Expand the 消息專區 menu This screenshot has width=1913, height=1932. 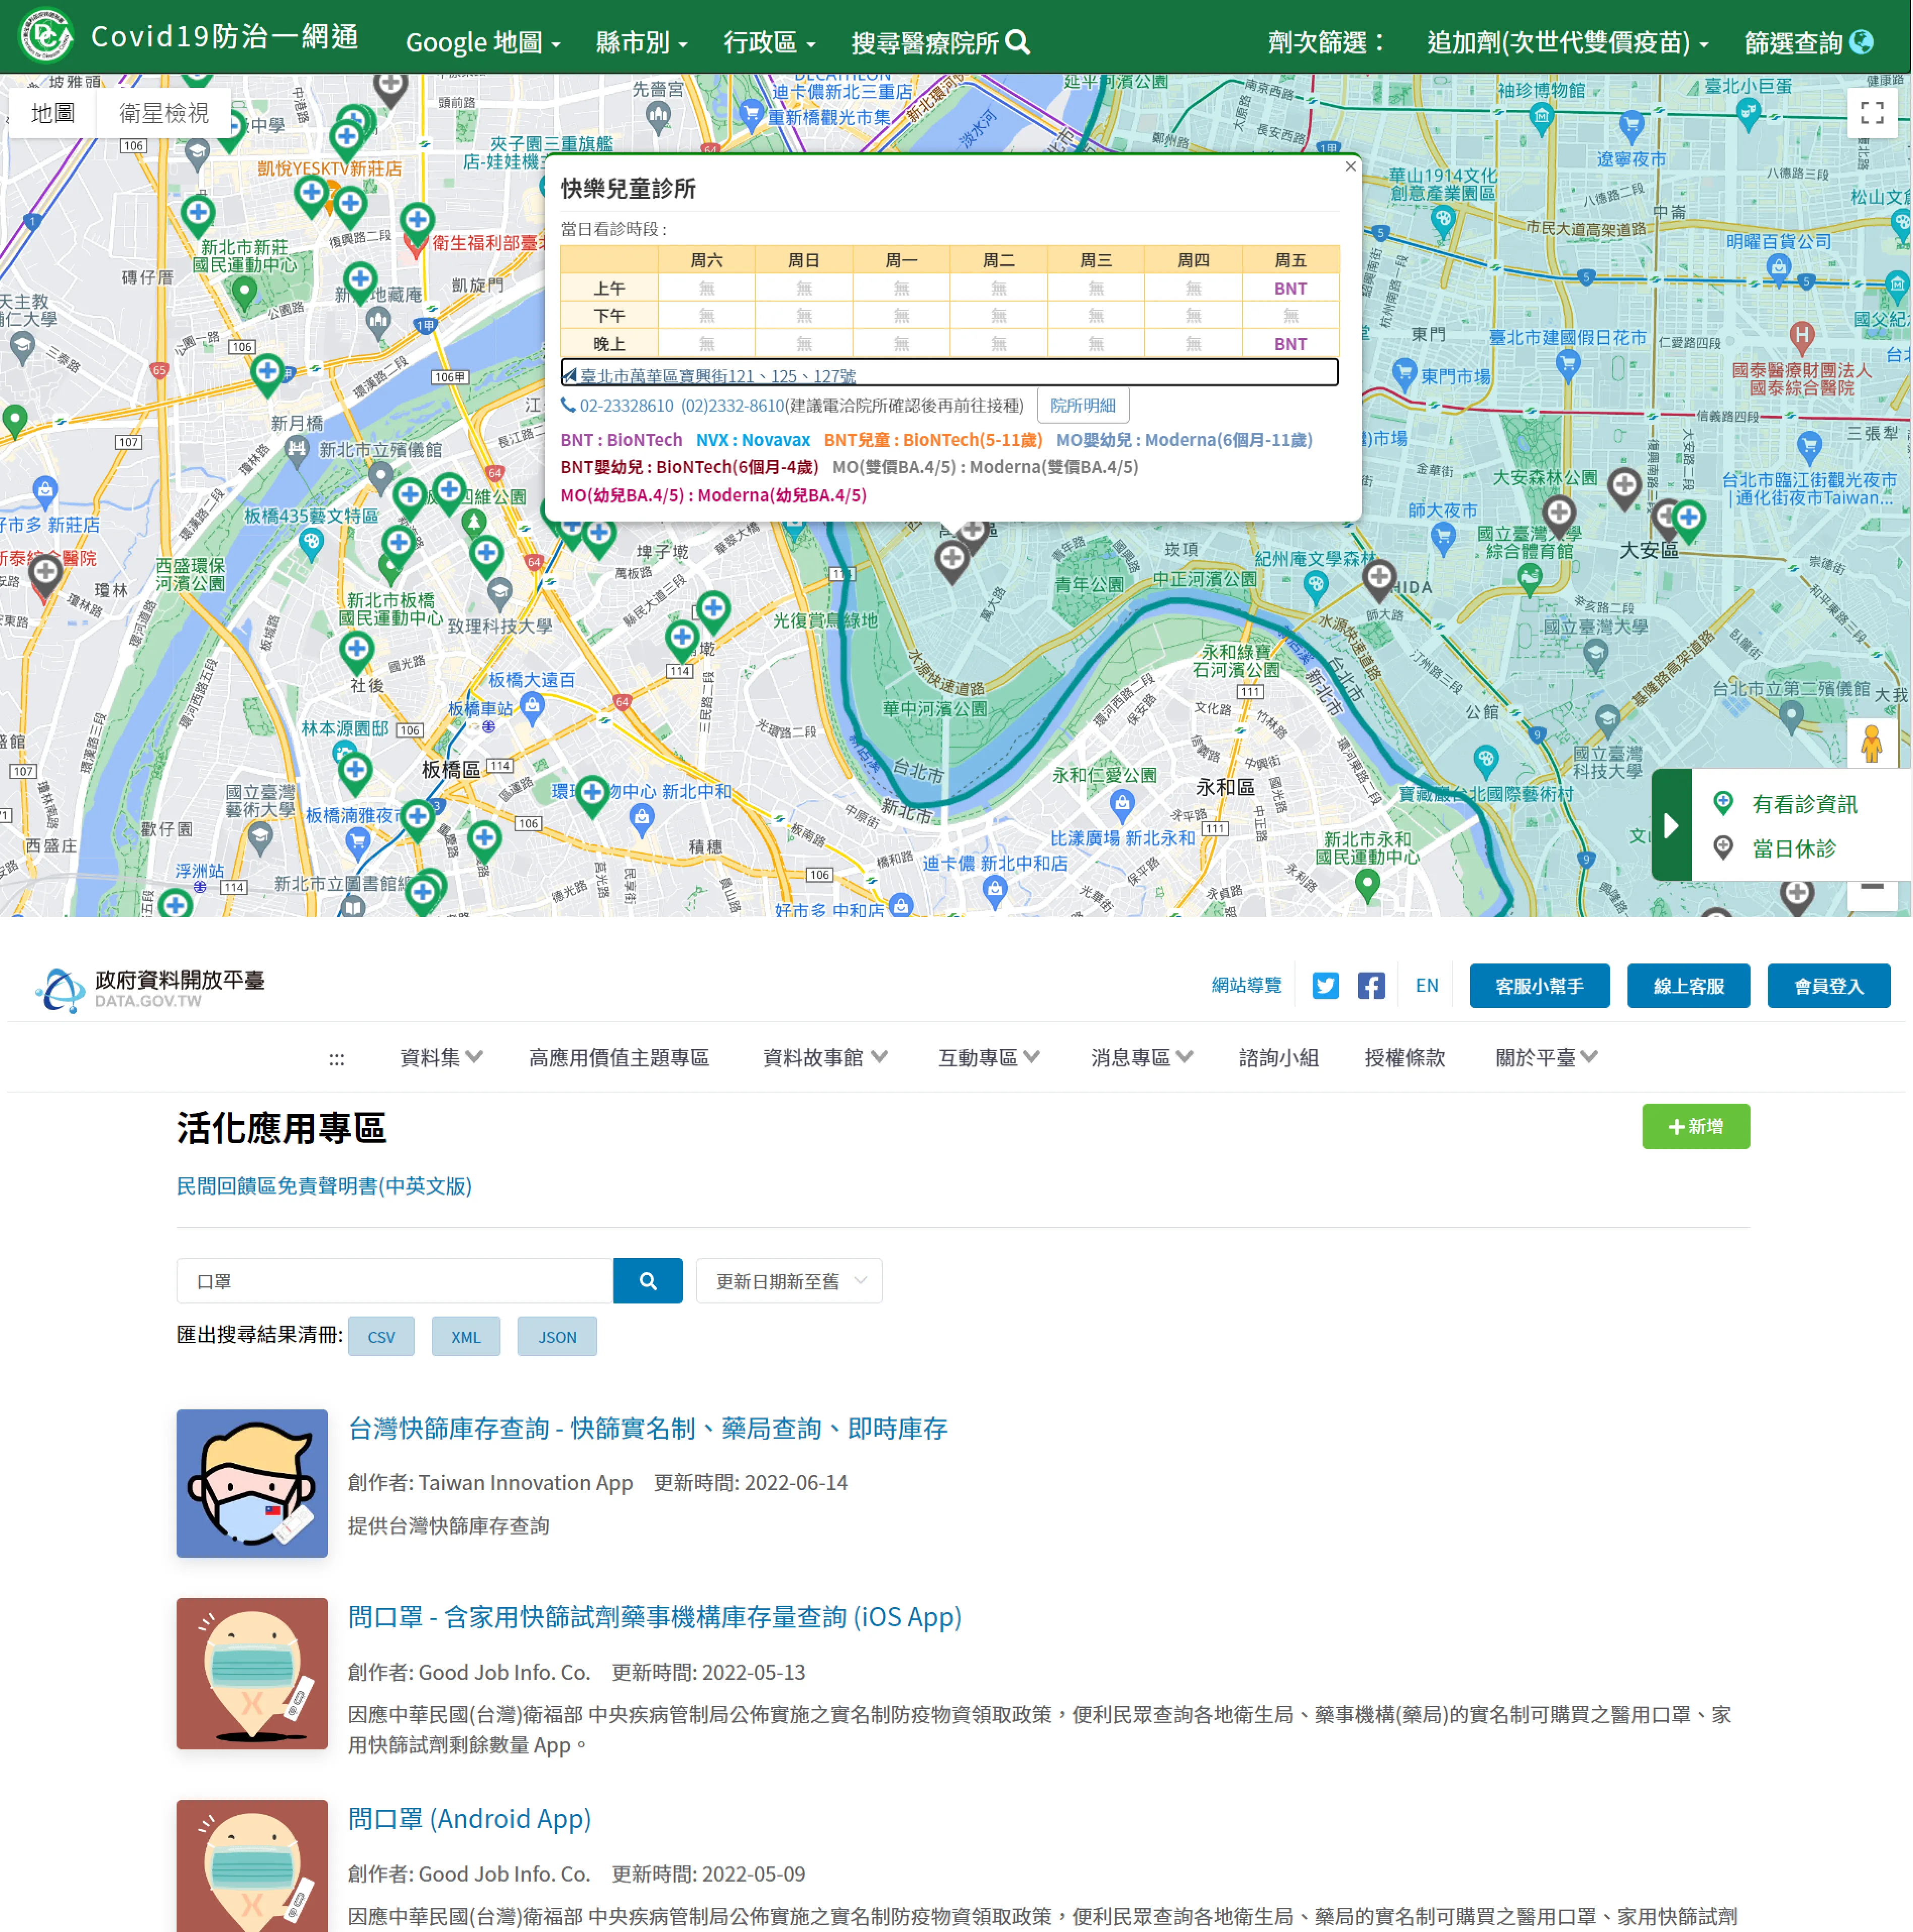tap(1142, 1057)
